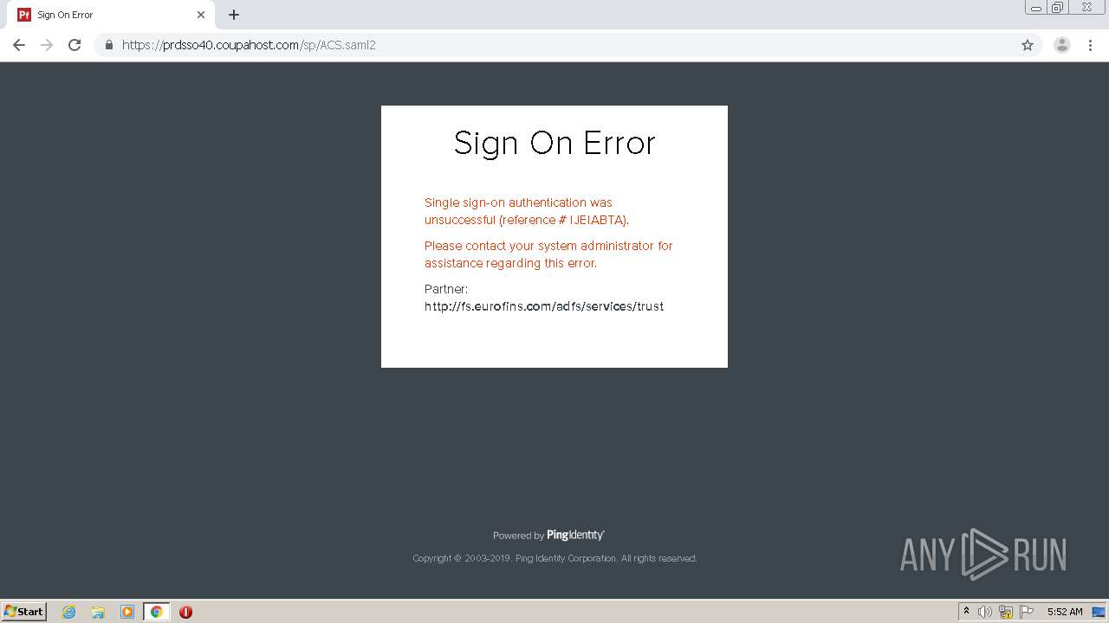Bookmark this page with the star icon

[x=1028, y=45]
